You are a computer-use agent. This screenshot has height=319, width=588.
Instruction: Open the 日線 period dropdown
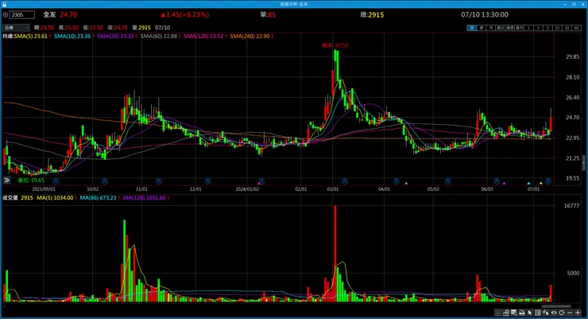pos(16,28)
